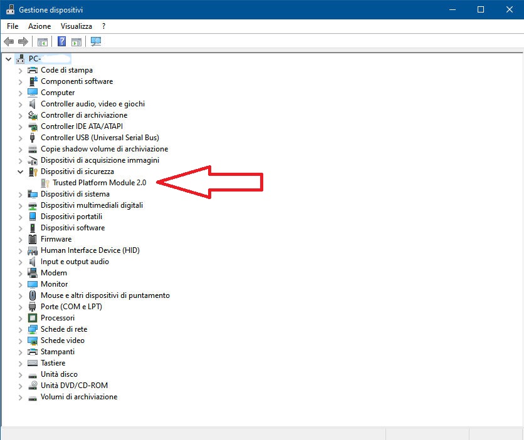524x440 pixels.
Task: Click the icon beside Componenti software
Action: click(x=33, y=81)
